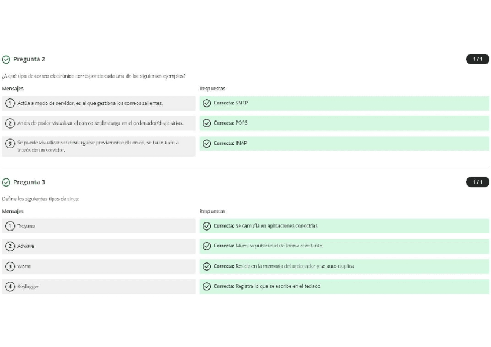Select the Troyano message row
This screenshot has width=491, height=347.
tap(98, 226)
